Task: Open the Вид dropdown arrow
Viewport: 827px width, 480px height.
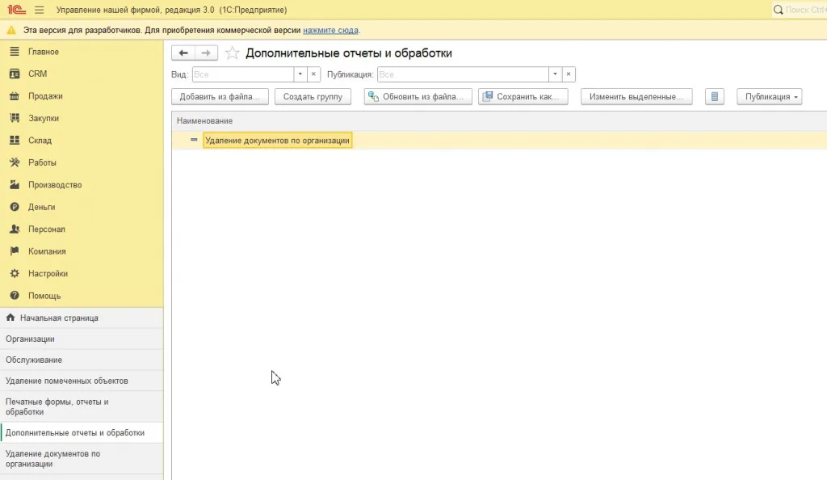Action: point(300,74)
